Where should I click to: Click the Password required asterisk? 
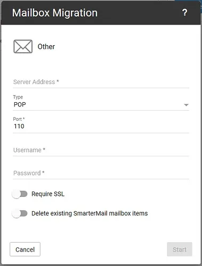point(43,172)
